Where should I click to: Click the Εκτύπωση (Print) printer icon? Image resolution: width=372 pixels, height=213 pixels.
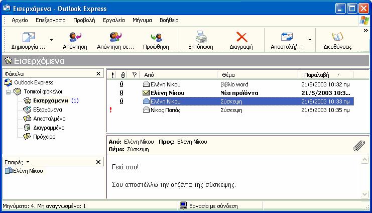pyautogui.click(x=201, y=37)
